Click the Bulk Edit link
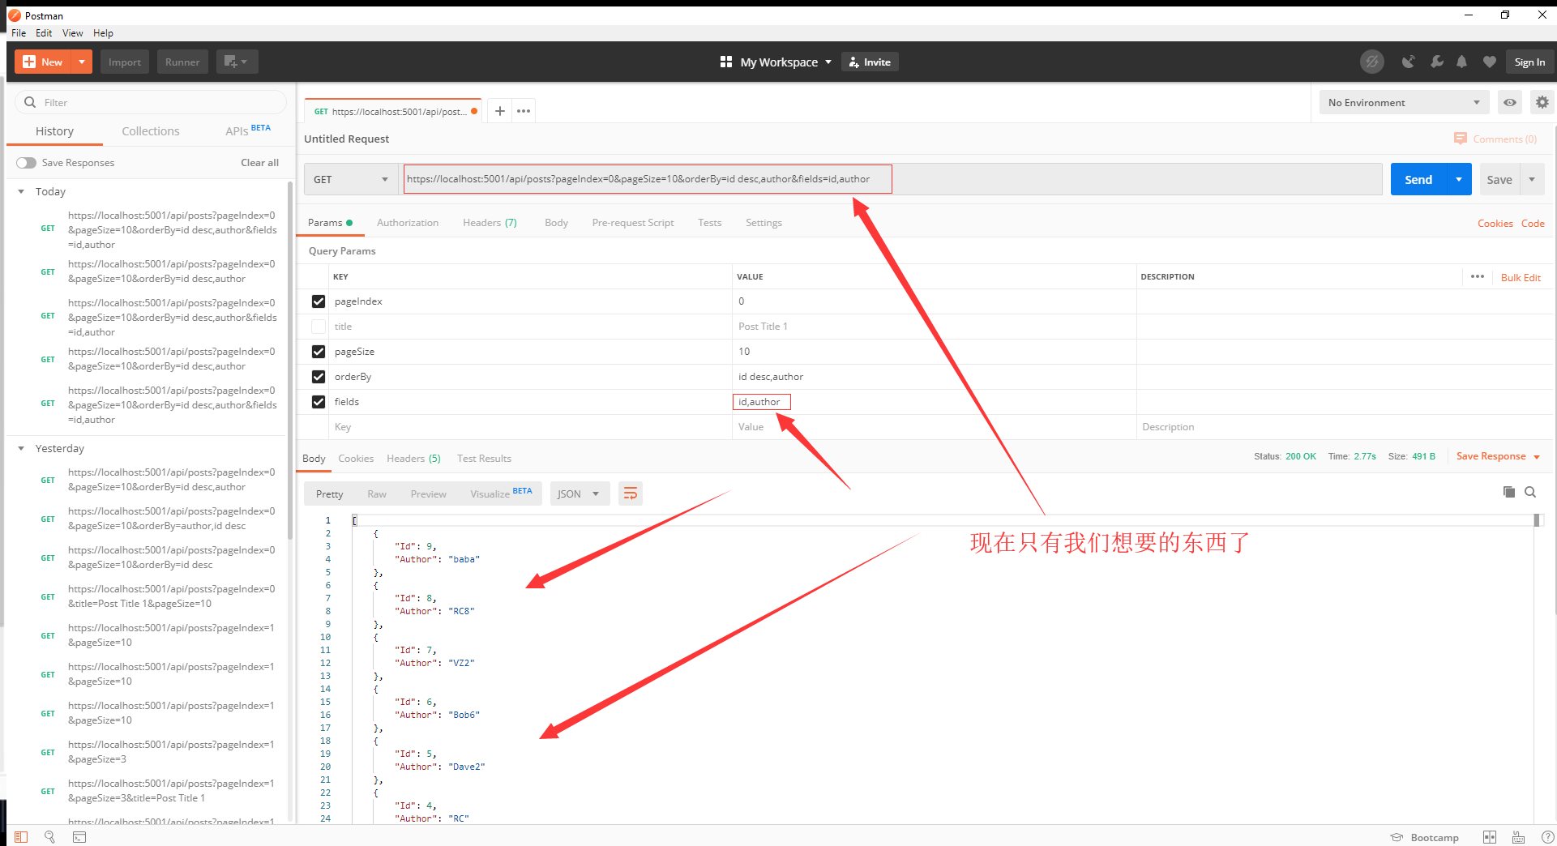Screen dimensions: 1557x846 1521,277
